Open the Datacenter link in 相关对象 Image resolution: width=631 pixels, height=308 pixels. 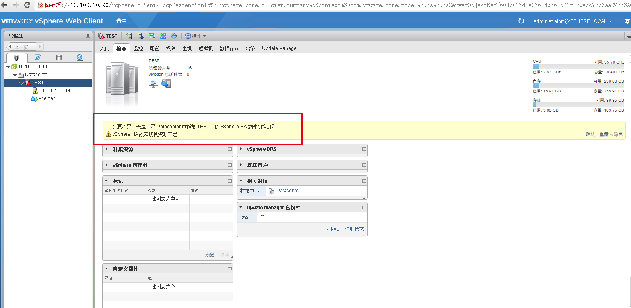[288, 191]
